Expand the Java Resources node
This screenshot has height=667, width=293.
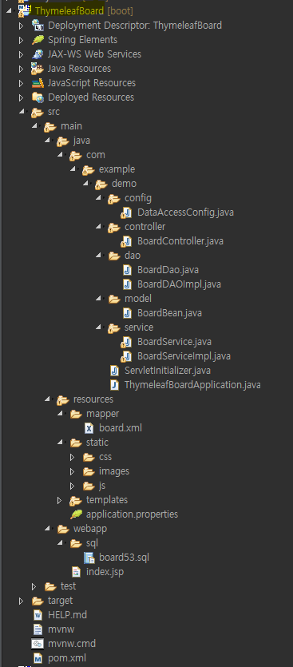click(x=22, y=69)
